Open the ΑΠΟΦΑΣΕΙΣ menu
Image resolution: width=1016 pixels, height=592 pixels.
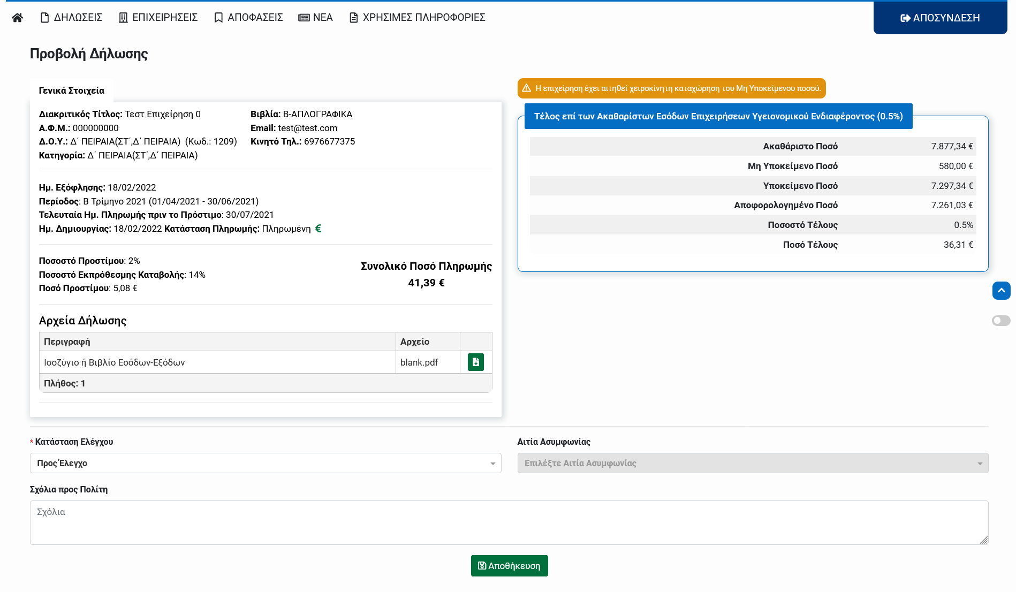[x=248, y=18]
